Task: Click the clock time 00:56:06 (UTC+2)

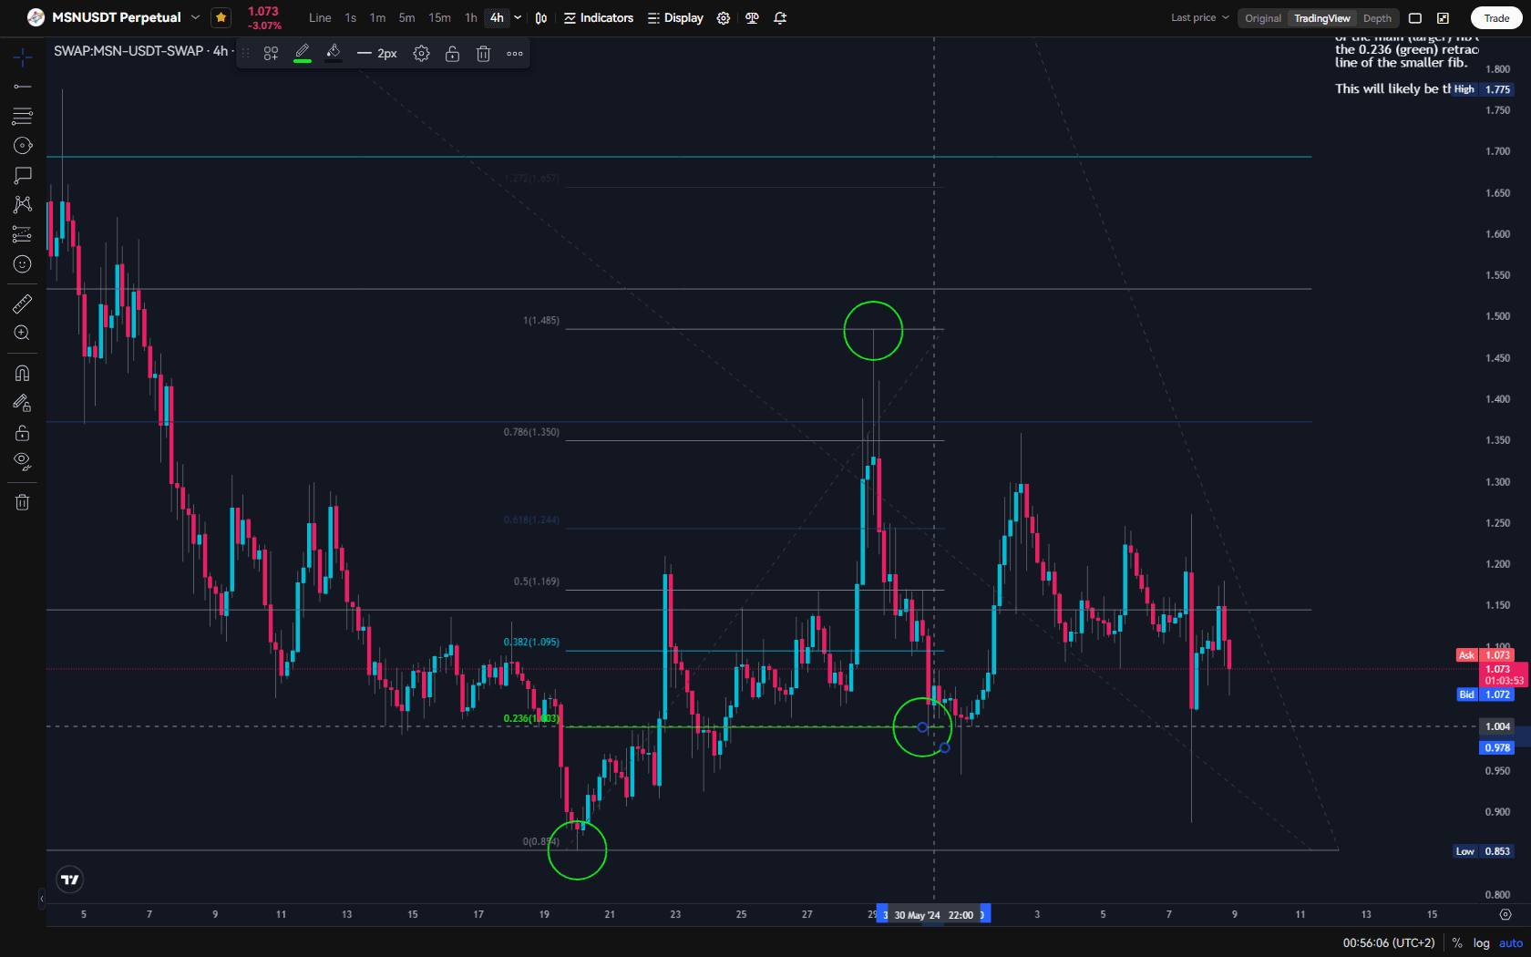Action: [1389, 943]
